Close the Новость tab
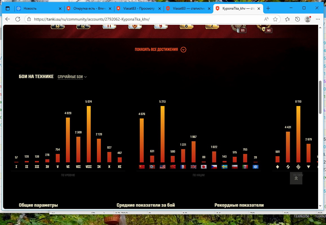Viewport: 326px width, 225px height. 60,8
